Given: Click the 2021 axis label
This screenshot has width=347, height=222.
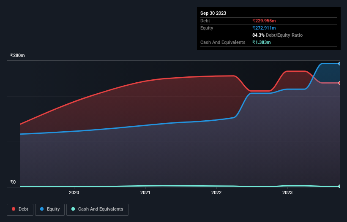Looking at the screenshot, I should (145, 192).
